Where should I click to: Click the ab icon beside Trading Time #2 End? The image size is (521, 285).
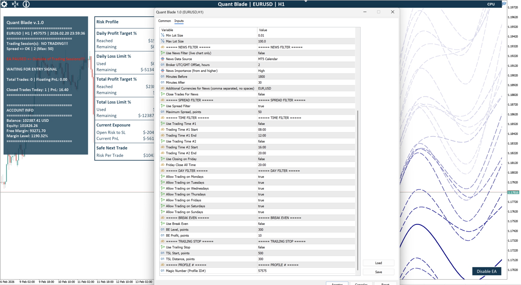tap(163, 153)
